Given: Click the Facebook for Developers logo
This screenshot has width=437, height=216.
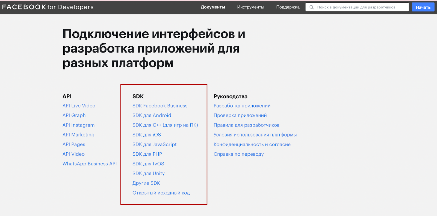Looking at the screenshot, I should [x=48, y=7].
